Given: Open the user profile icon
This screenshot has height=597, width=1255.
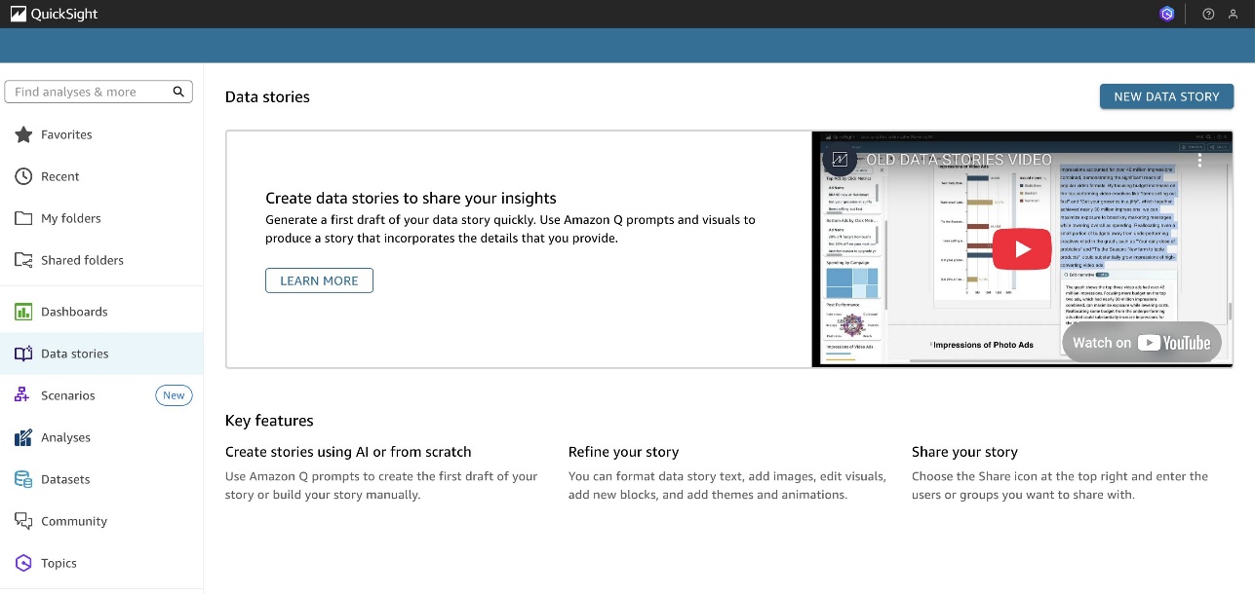Looking at the screenshot, I should tap(1233, 14).
